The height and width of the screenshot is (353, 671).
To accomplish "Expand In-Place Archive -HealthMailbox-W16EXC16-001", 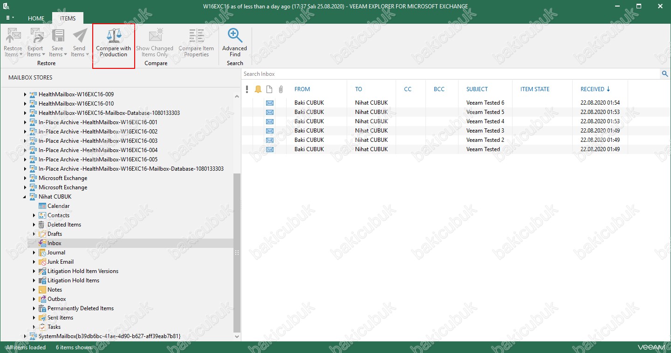I will 25,122.
